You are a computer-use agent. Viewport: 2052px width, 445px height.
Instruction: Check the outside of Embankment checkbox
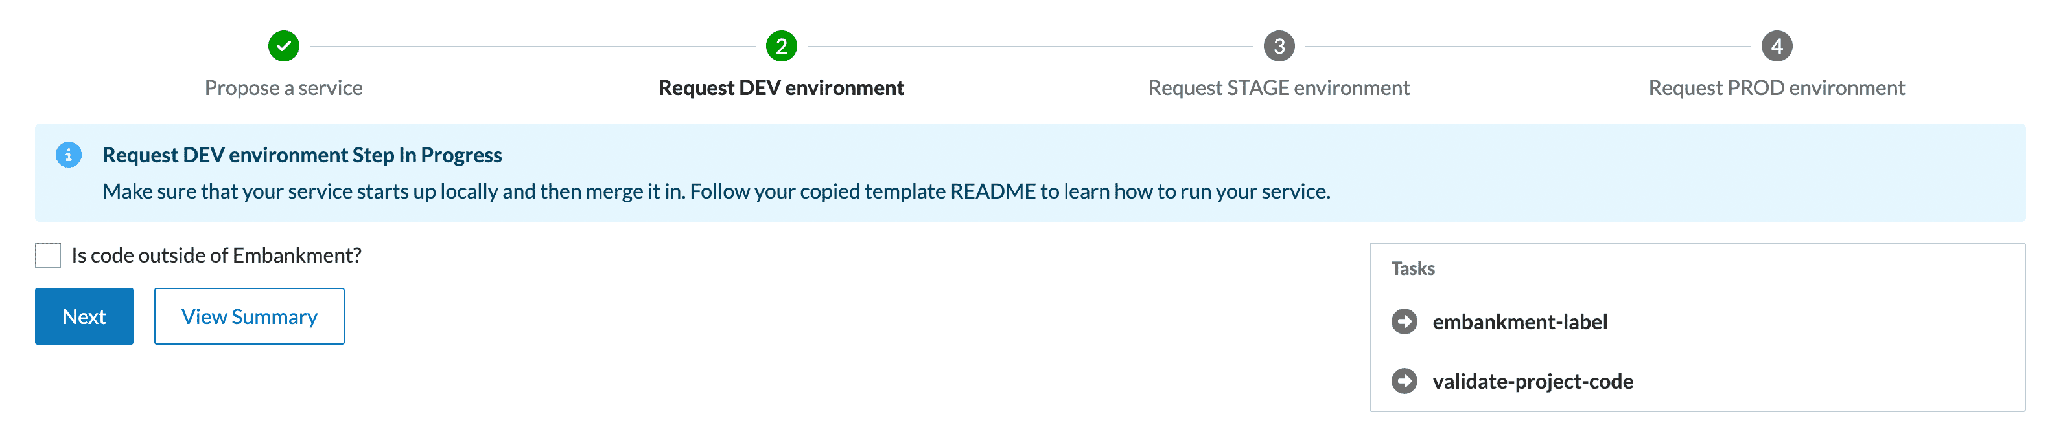point(48,256)
